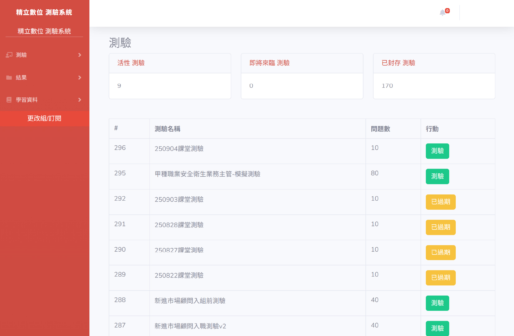
Task: Click 已過期 button for 250903課堂測驗
Action: point(440,202)
